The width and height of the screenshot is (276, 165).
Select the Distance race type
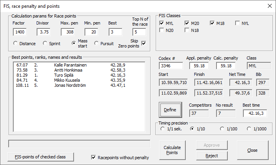(x=16, y=43)
